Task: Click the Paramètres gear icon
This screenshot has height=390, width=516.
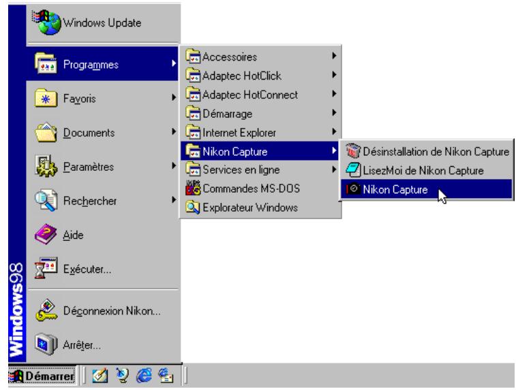Action: pyautogui.click(x=46, y=166)
